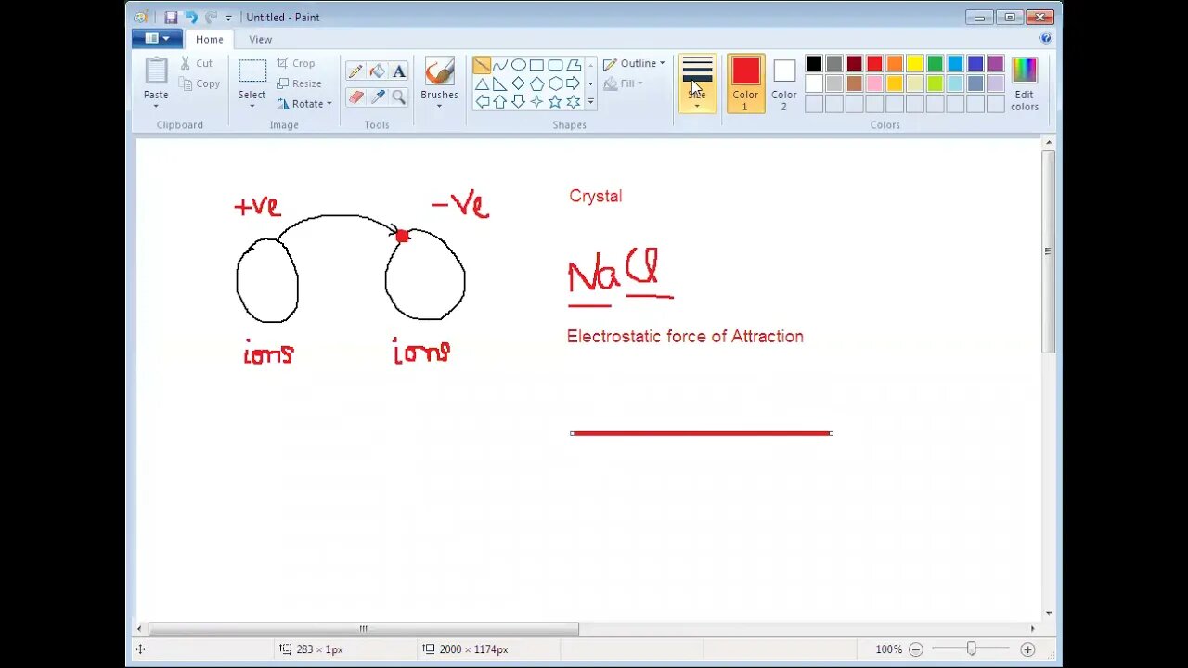Choose the Four-point star shape
The image size is (1188, 668).
click(x=536, y=101)
